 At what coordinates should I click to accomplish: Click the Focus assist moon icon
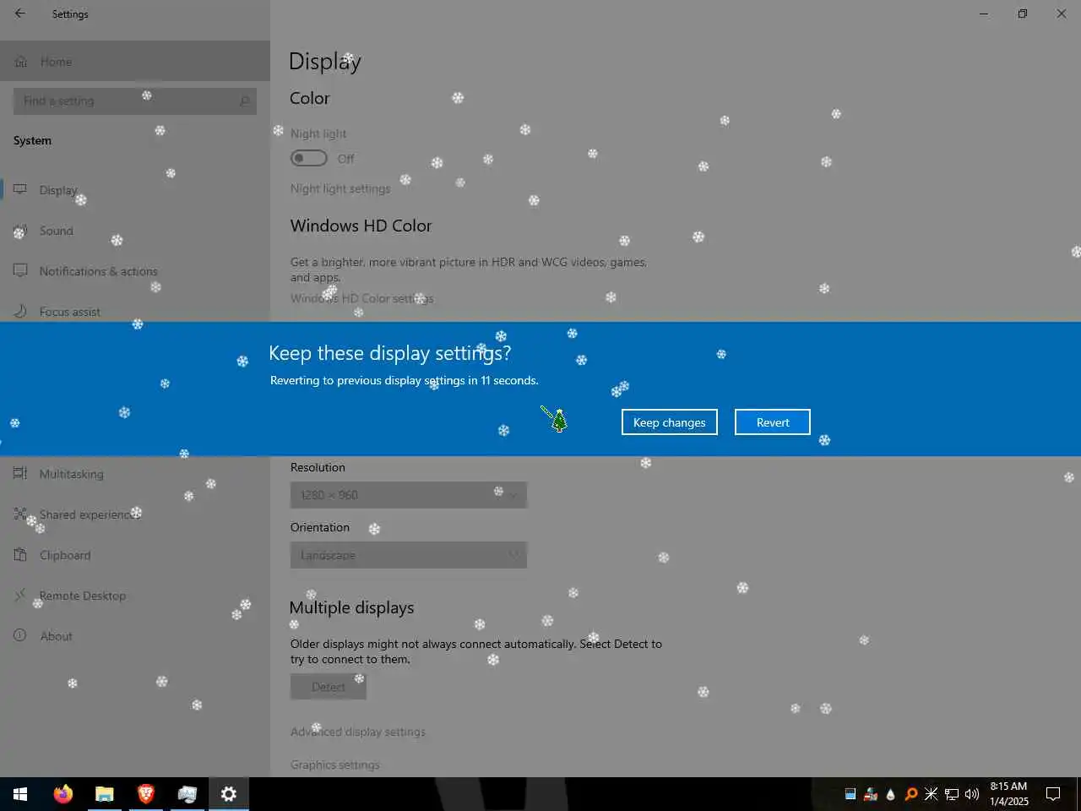(x=20, y=312)
